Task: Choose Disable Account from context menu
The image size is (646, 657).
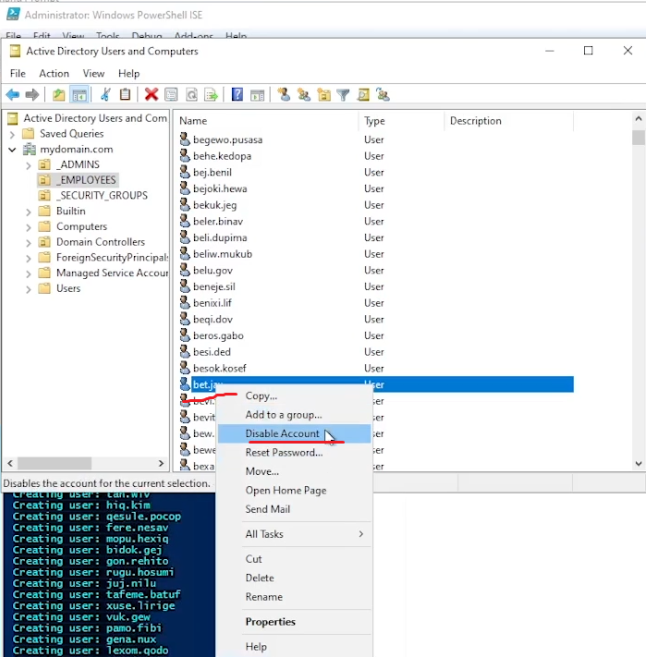Action: pyautogui.click(x=294, y=433)
